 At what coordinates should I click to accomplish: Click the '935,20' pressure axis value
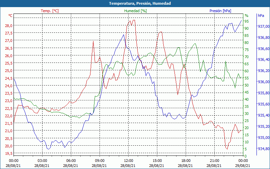tap(263, 126)
